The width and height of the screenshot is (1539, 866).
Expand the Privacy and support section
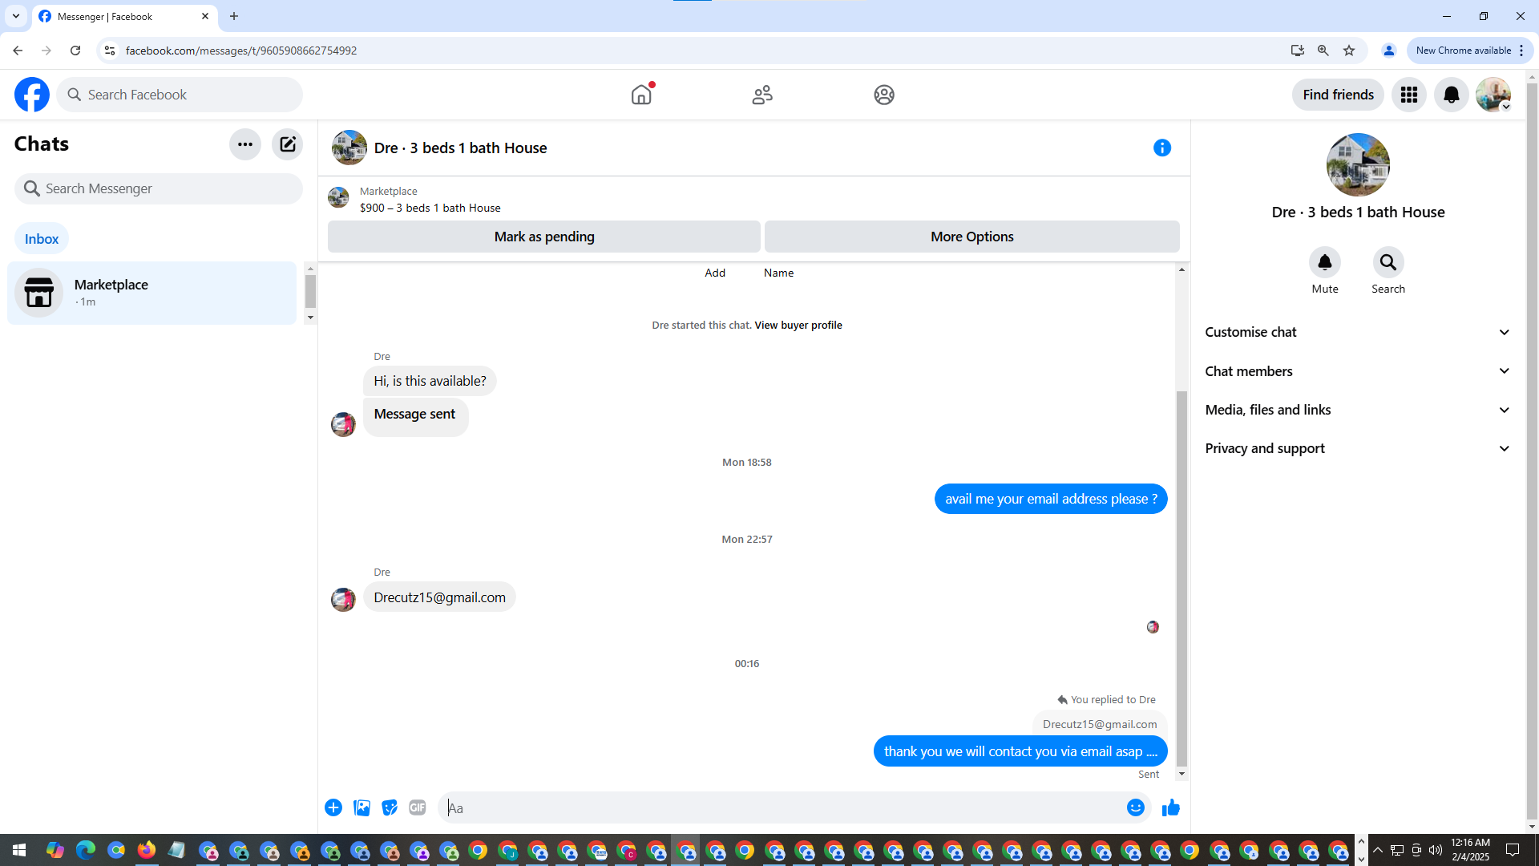point(1358,448)
